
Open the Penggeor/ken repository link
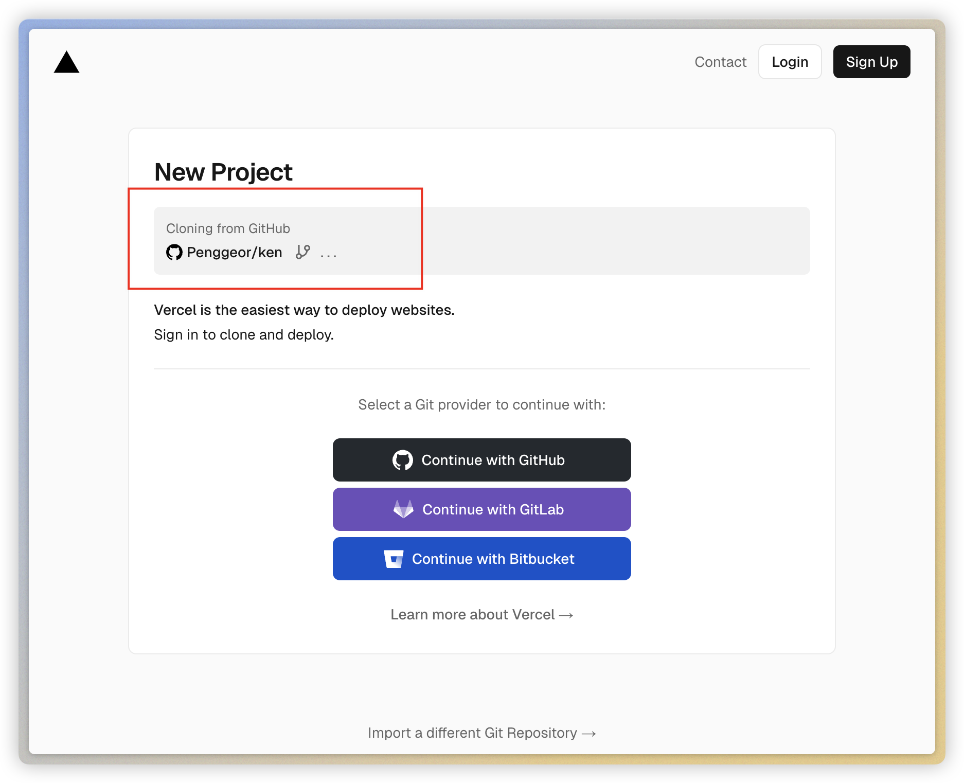(x=234, y=252)
